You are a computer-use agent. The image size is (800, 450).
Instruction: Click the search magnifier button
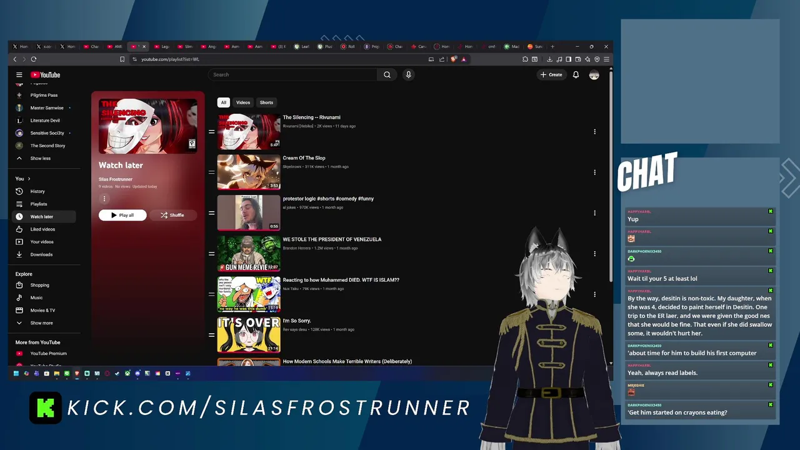387,74
